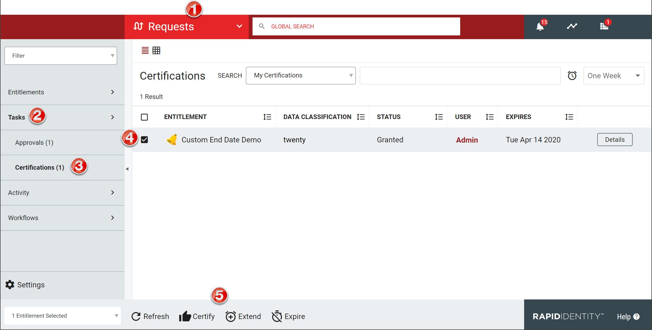
Task: Click the Refresh action
Action: tap(150, 316)
